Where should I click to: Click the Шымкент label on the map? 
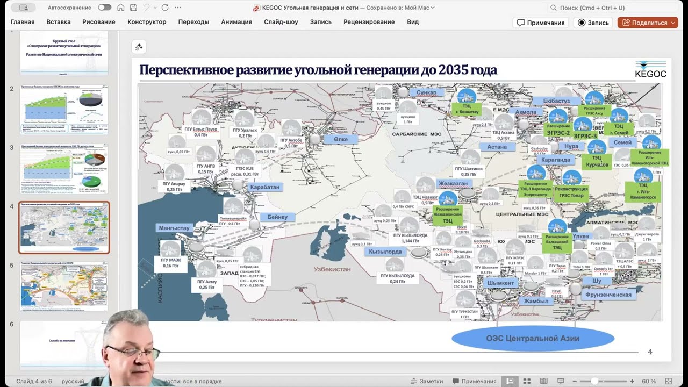(500, 283)
